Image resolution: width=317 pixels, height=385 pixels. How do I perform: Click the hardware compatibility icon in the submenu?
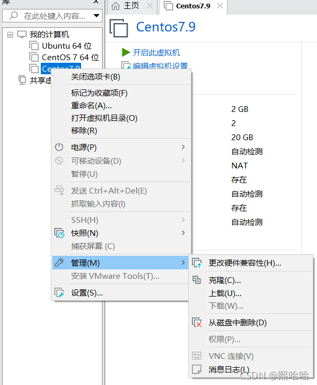click(197, 263)
